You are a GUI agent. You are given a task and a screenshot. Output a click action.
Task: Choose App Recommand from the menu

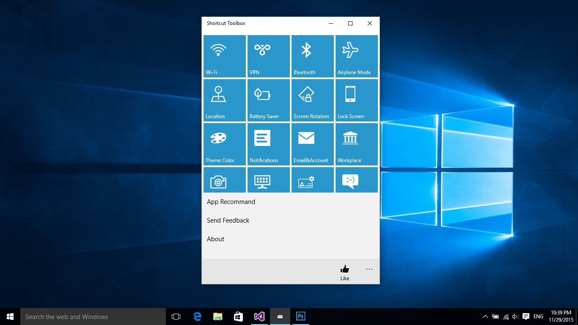click(231, 202)
